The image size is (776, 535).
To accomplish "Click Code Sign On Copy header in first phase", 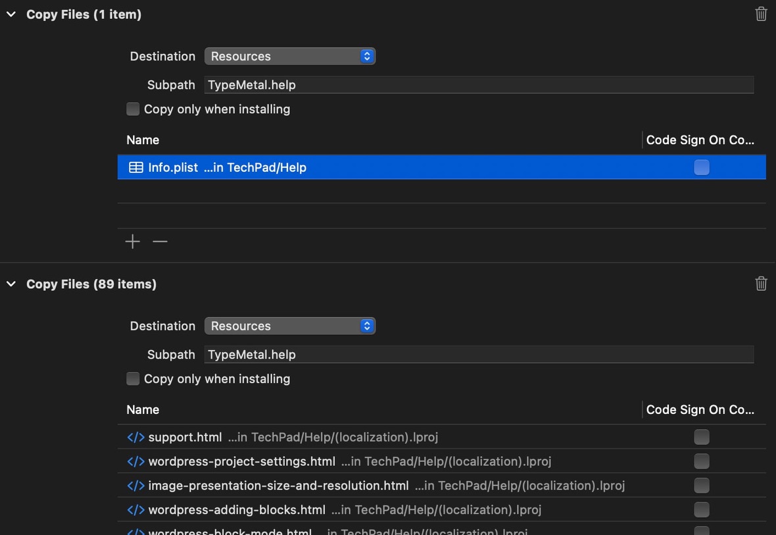I will pyautogui.click(x=700, y=140).
